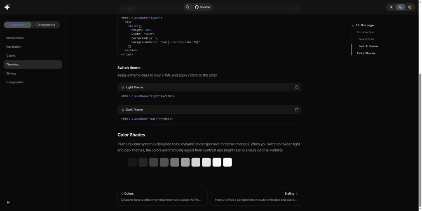Image resolution: width=422 pixels, height=211 pixels.
Task: Click the left chevron beside Colors
Action: coord(122,194)
